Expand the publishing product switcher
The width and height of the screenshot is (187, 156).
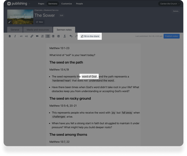click(x=29, y=4)
